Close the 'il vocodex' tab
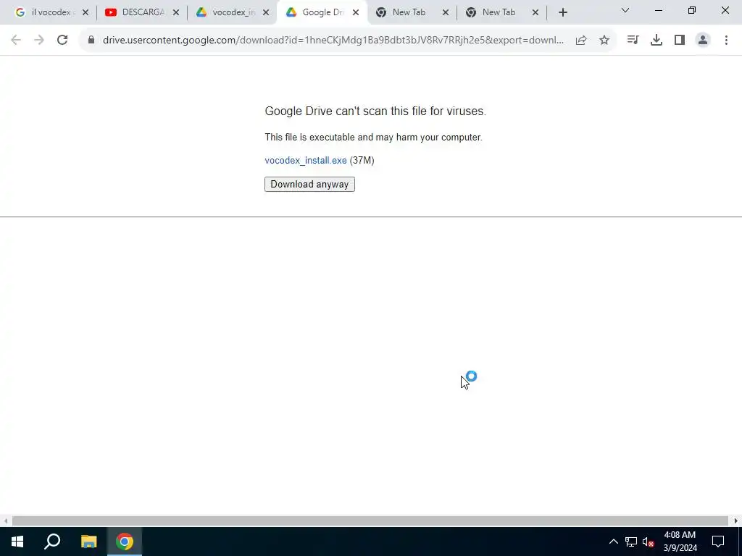Image resolution: width=742 pixels, height=556 pixels. click(x=86, y=13)
